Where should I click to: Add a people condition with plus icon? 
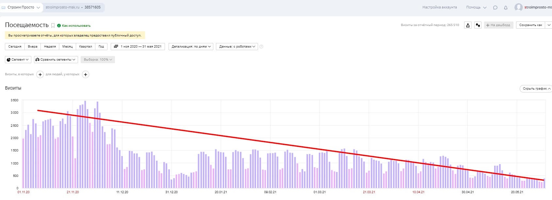click(86, 75)
